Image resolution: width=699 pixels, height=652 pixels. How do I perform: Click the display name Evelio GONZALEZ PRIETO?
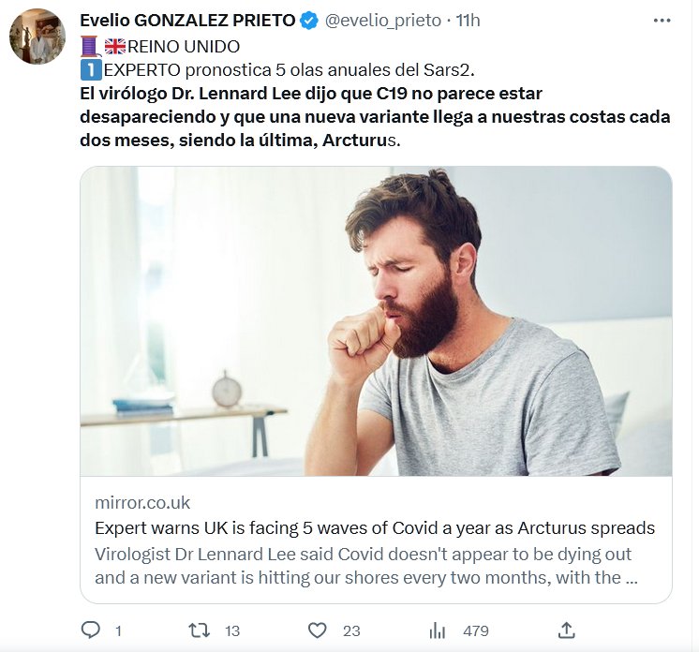click(x=186, y=20)
